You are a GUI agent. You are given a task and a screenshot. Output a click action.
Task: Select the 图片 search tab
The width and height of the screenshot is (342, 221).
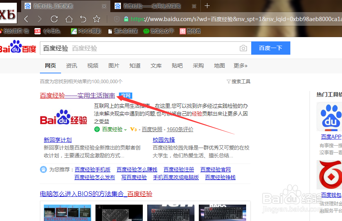(114, 66)
